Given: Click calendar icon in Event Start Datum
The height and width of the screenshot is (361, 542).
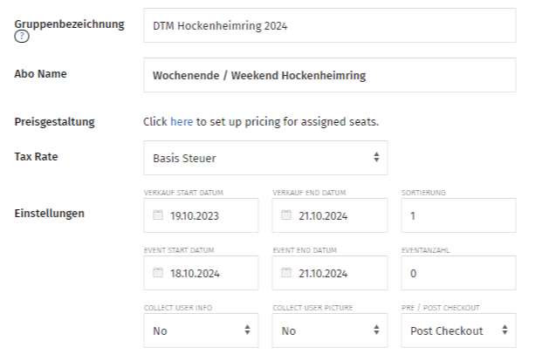Looking at the screenshot, I should tap(158, 273).
